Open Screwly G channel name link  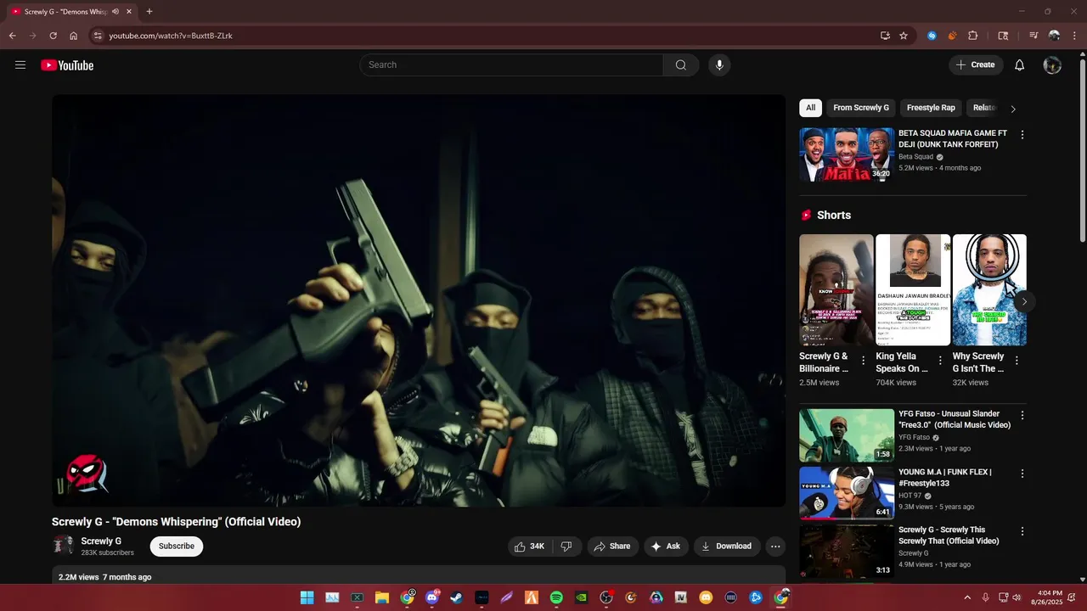point(101,541)
